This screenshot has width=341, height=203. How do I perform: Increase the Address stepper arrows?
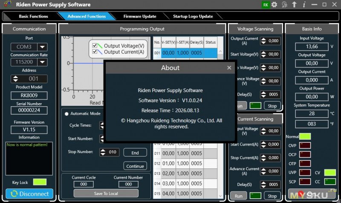coord(15,77)
